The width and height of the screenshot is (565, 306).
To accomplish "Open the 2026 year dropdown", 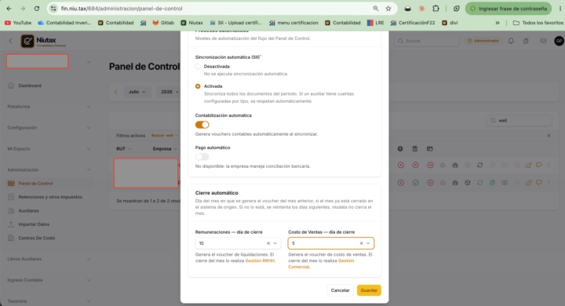I will [x=169, y=92].
